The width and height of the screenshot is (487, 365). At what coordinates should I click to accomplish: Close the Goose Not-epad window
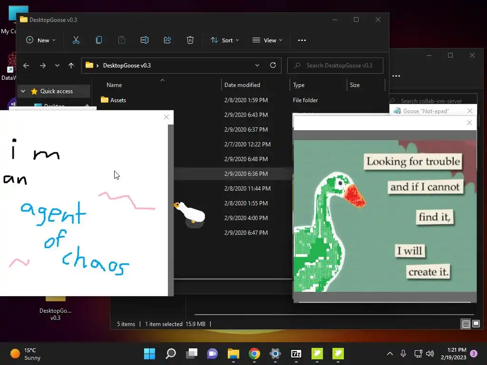(x=470, y=111)
